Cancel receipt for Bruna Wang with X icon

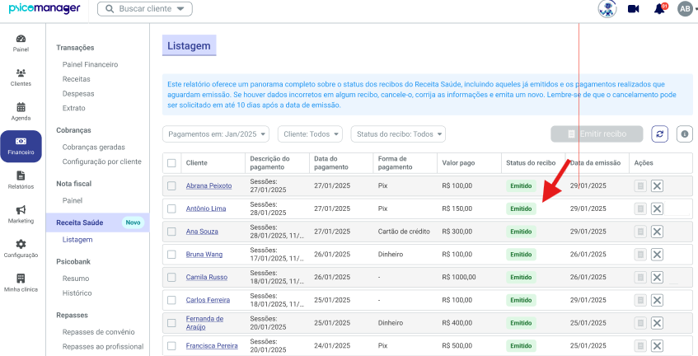657,255
